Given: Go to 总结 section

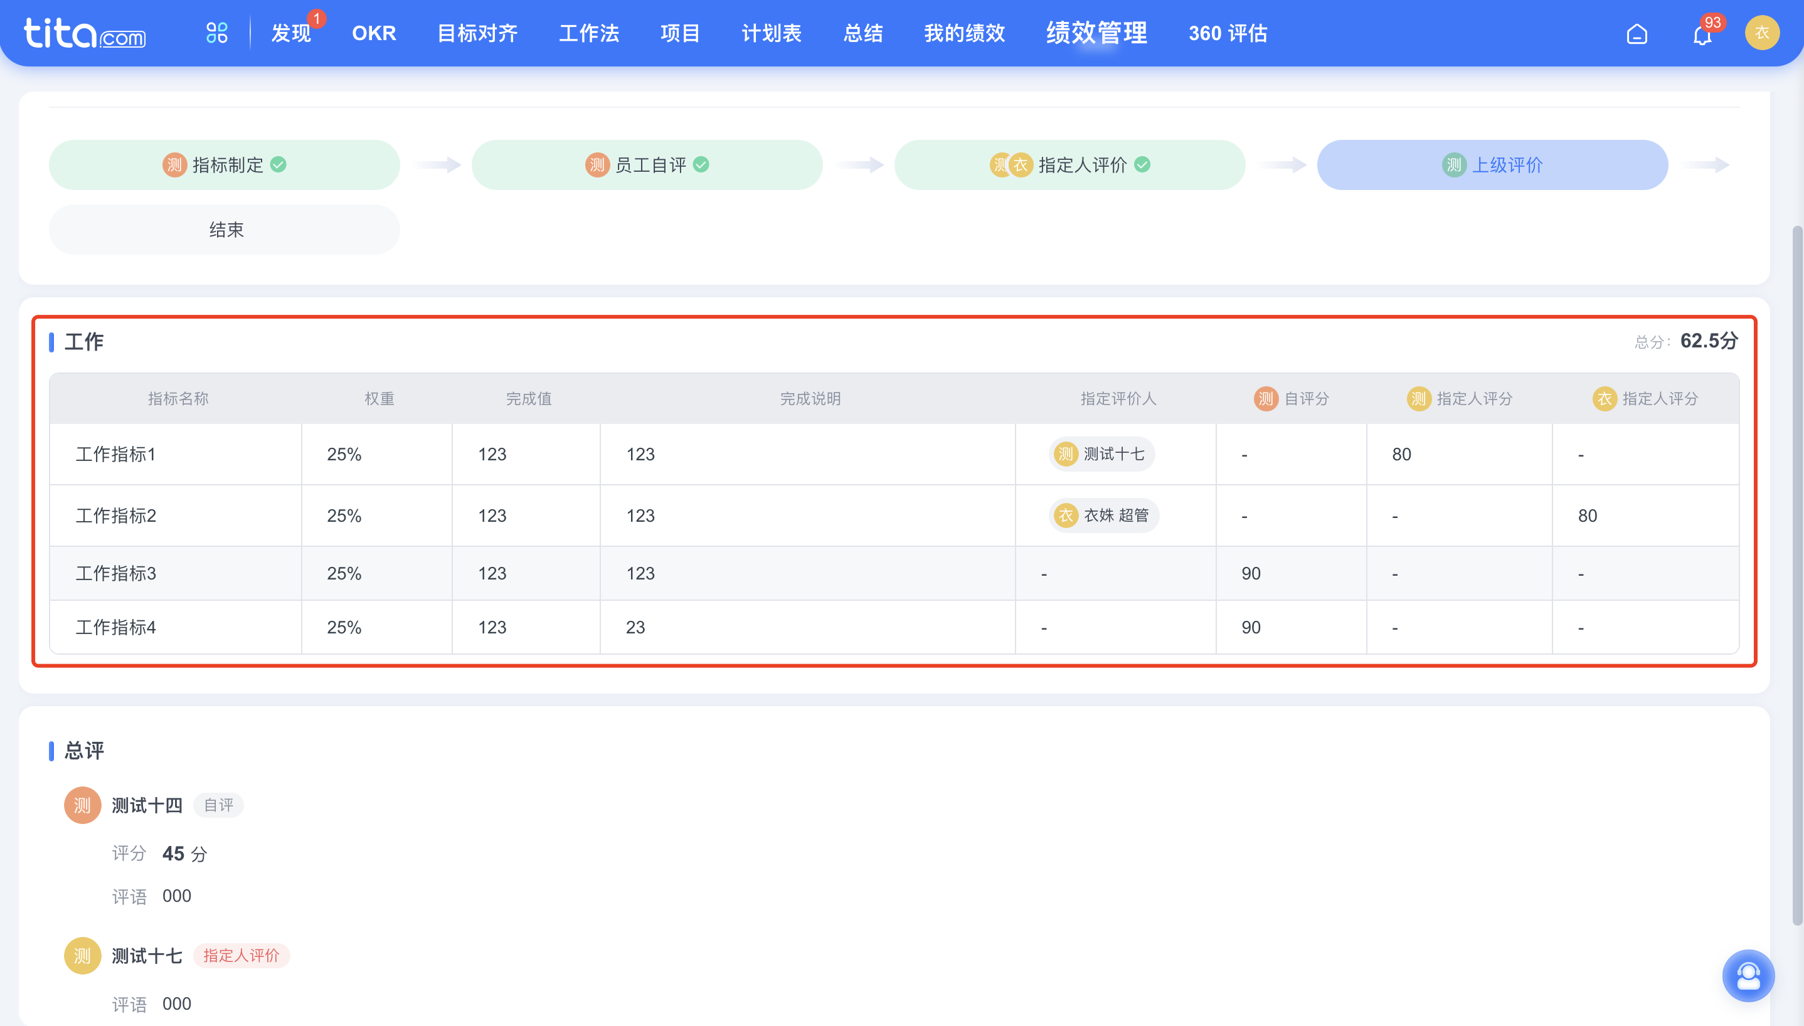Looking at the screenshot, I should point(862,33).
